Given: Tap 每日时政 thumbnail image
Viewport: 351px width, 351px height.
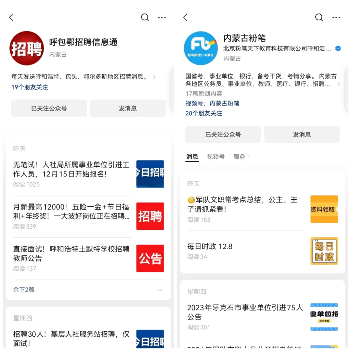Looking at the screenshot, I should click(324, 251).
